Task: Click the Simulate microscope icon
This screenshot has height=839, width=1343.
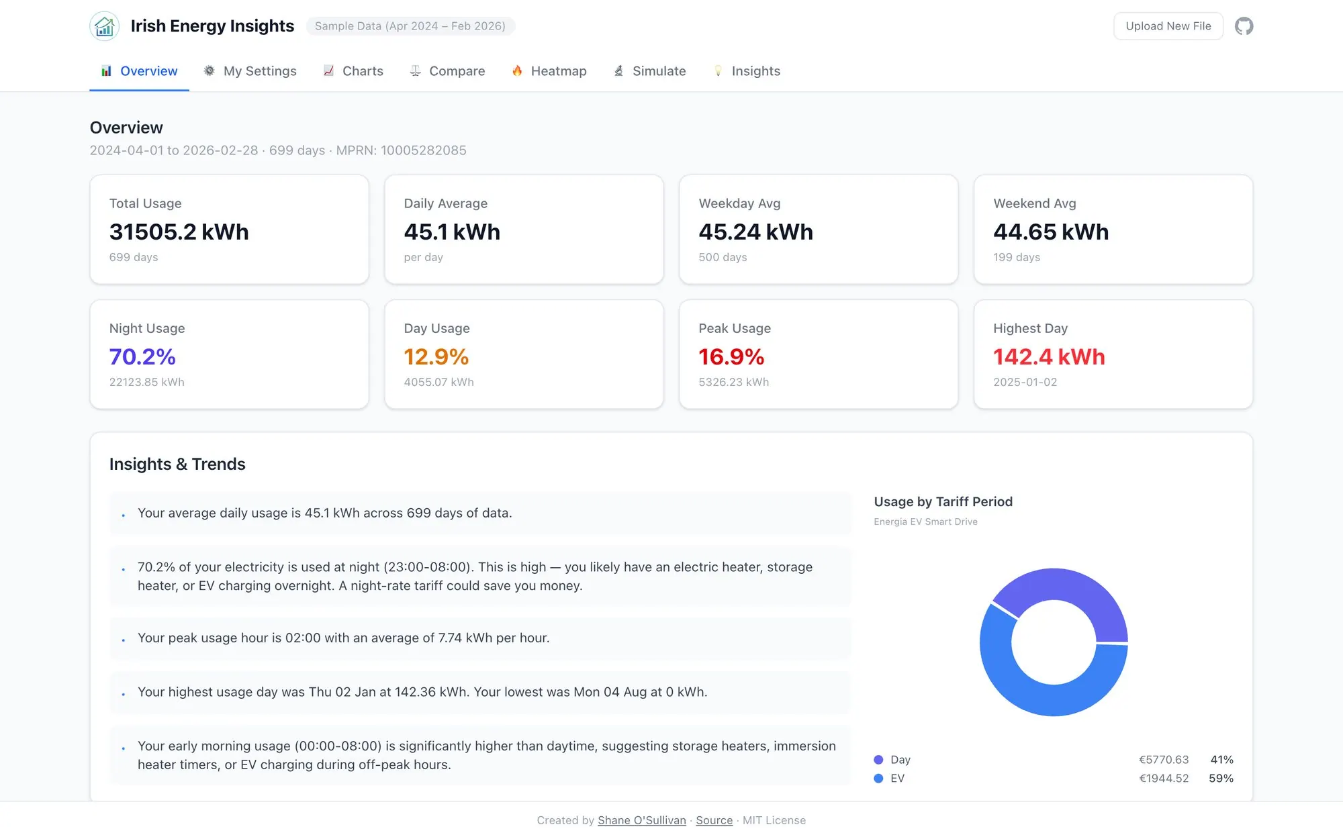Action: pos(618,70)
